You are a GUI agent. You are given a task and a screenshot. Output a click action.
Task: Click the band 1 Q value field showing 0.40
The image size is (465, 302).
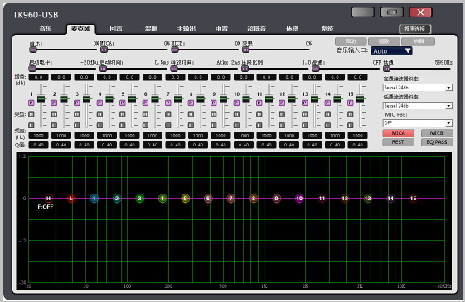pos(39,145)
